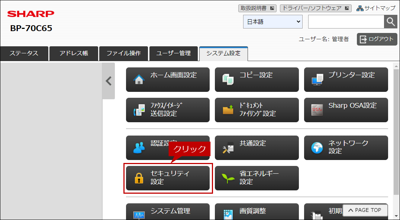This screenshot has height=220, width=400.
Task: Open the 取扱説明書 link
Action: 257,9
